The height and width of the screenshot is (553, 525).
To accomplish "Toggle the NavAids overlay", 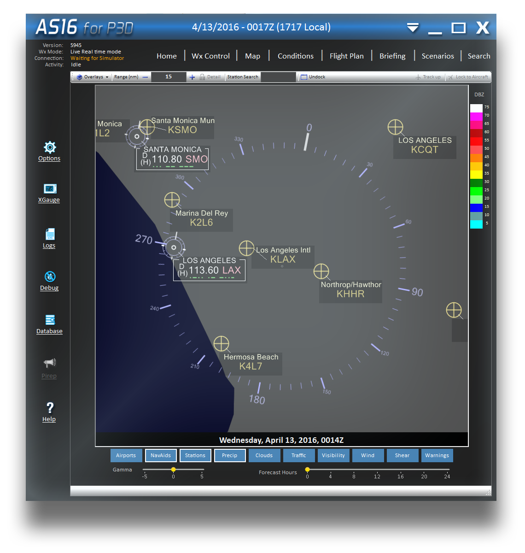I will point(161,455).
